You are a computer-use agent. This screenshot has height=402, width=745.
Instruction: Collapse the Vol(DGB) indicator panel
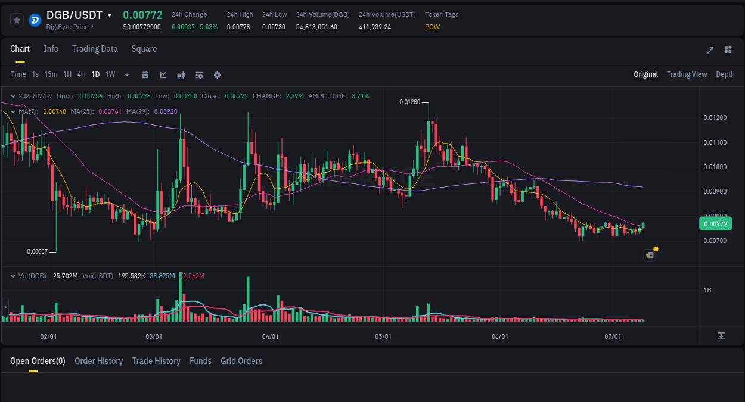[x=13, y=276]
